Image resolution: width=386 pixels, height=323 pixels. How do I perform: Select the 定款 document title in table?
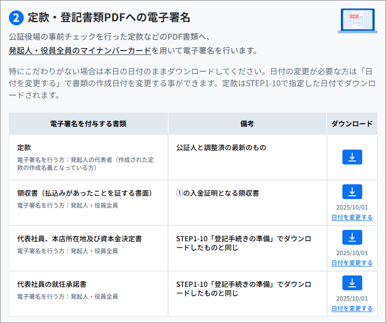(24, 148)
